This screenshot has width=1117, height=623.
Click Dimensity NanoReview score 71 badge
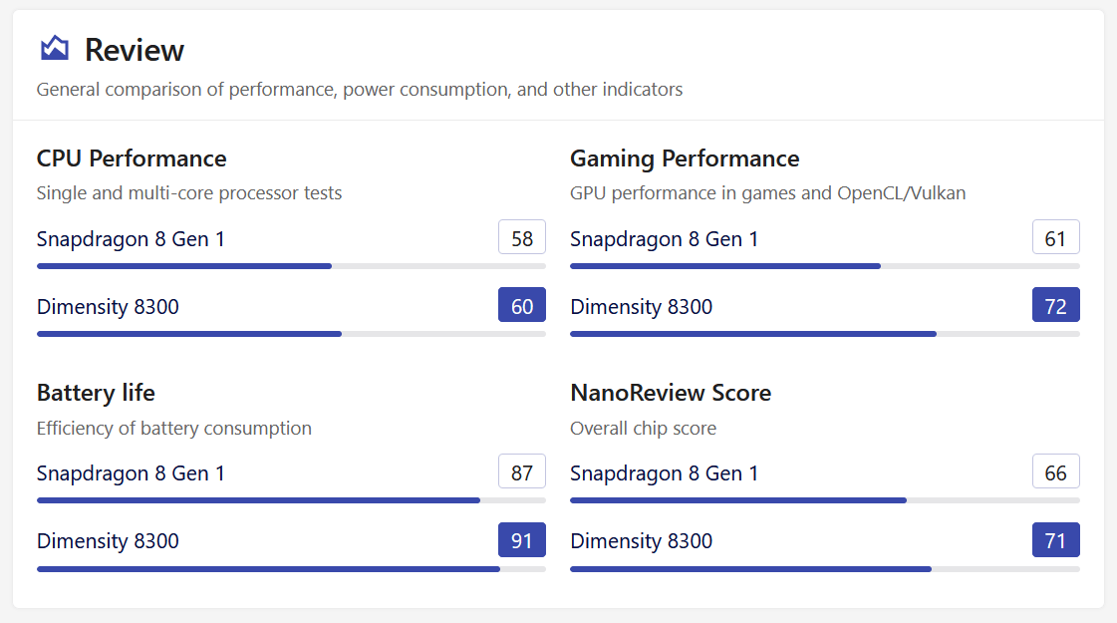pos(1056,539)
